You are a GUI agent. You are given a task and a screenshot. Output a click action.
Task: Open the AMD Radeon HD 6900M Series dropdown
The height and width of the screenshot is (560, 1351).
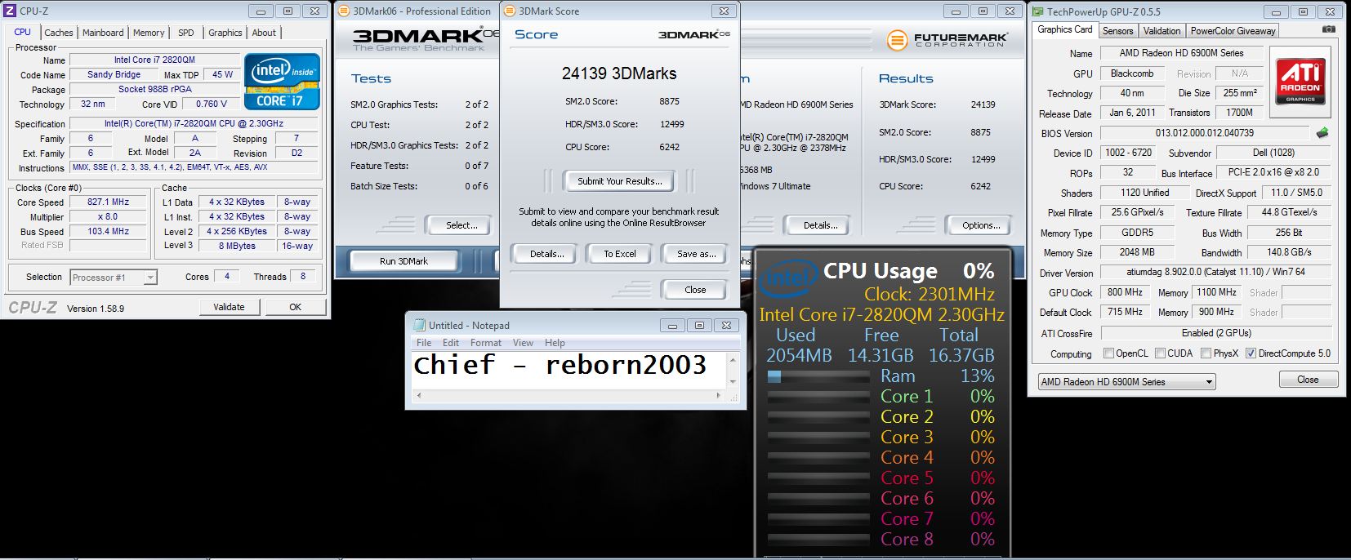pos(1126,381)
